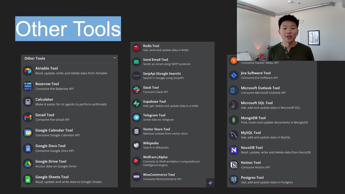Select the Jira Software Tool title
The width and height of the screenshot is (345, 194).
coord(256,73)
